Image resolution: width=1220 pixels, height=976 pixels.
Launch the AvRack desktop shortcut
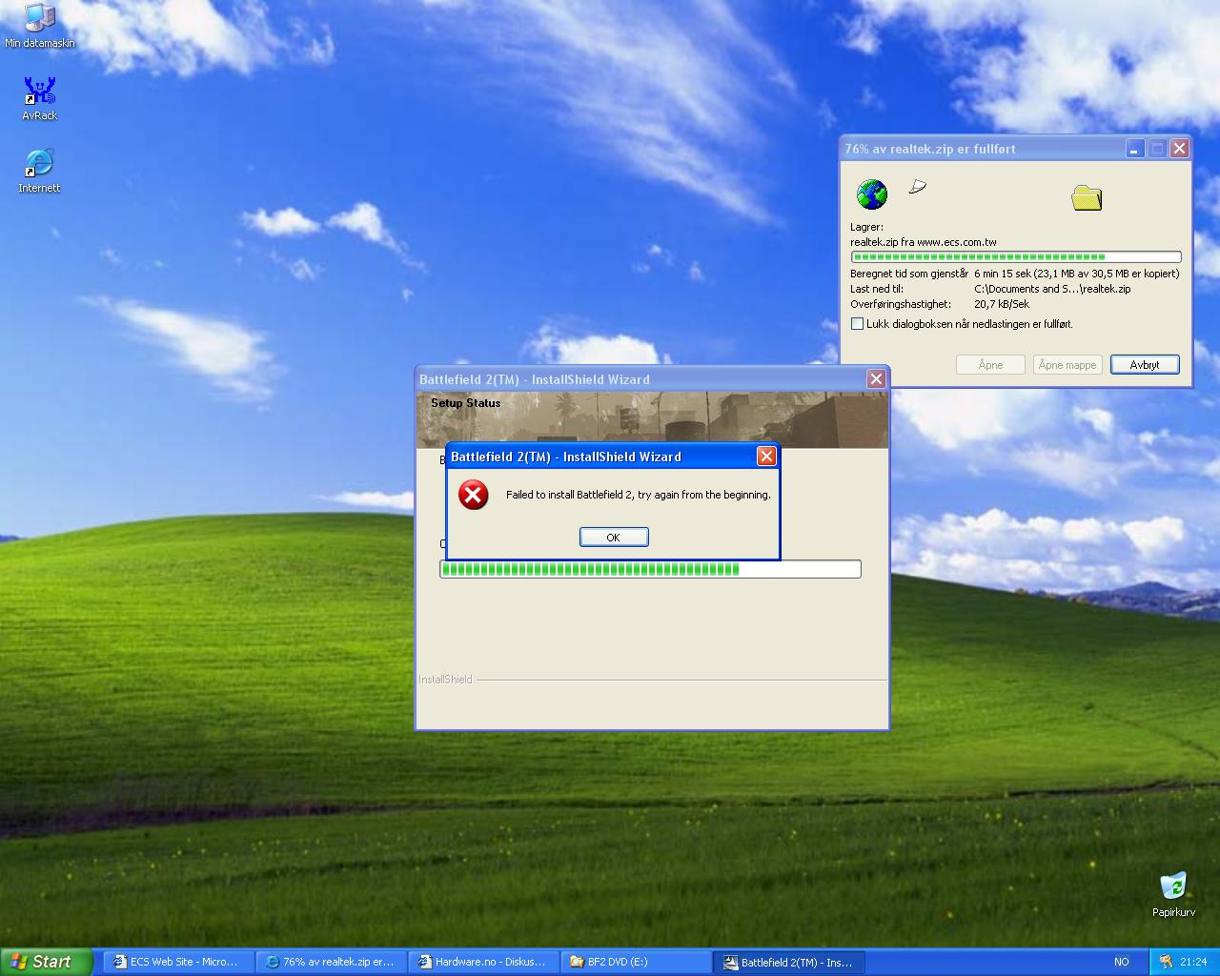click(39, 98)
